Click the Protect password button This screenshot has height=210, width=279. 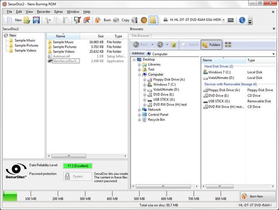(x=78, y=176)
